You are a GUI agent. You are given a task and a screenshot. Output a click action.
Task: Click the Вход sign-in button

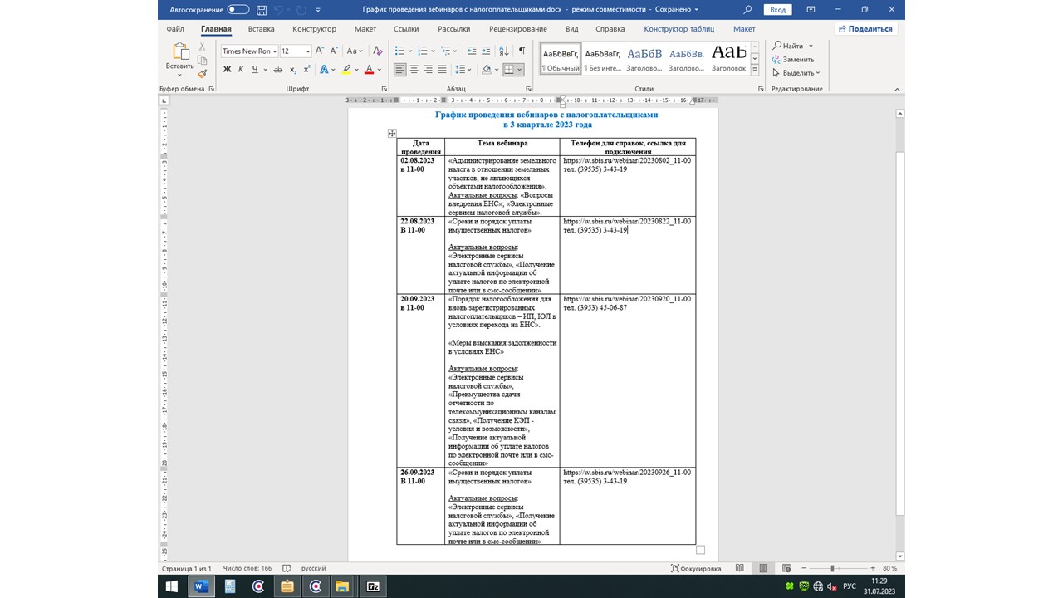[x=777, y=10]
